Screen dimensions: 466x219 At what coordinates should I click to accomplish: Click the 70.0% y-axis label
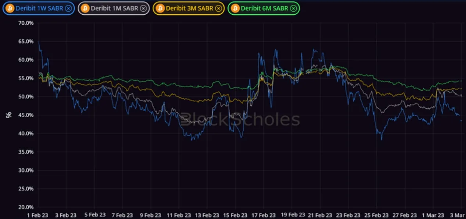coord(26,23)
